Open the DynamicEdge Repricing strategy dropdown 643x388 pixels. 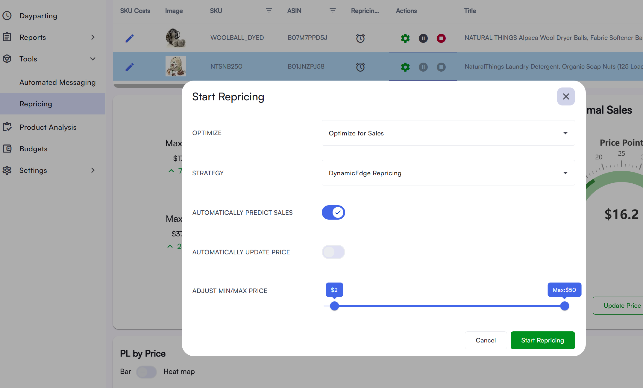point(448,173)
